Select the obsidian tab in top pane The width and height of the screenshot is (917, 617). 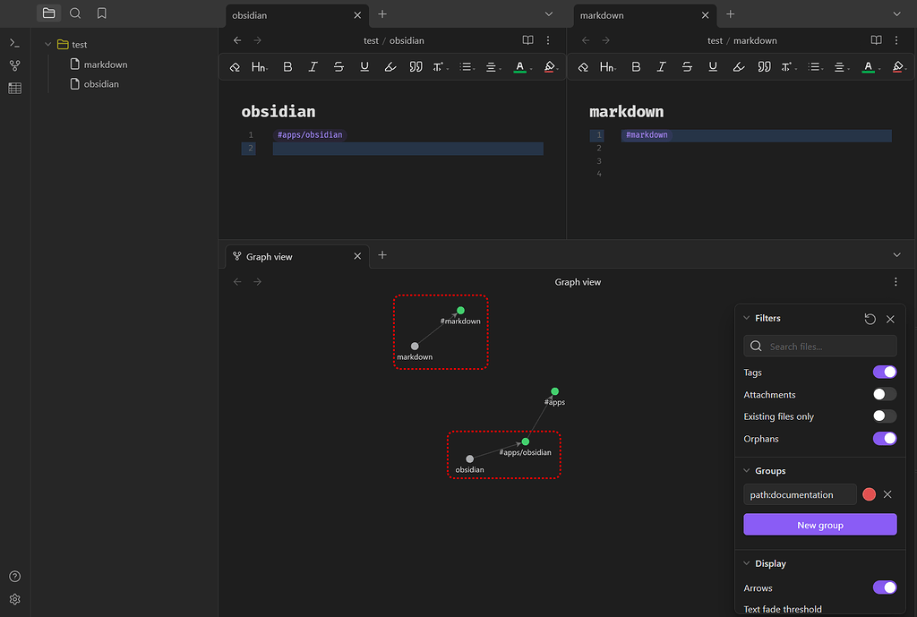click(x=250, y=15)
